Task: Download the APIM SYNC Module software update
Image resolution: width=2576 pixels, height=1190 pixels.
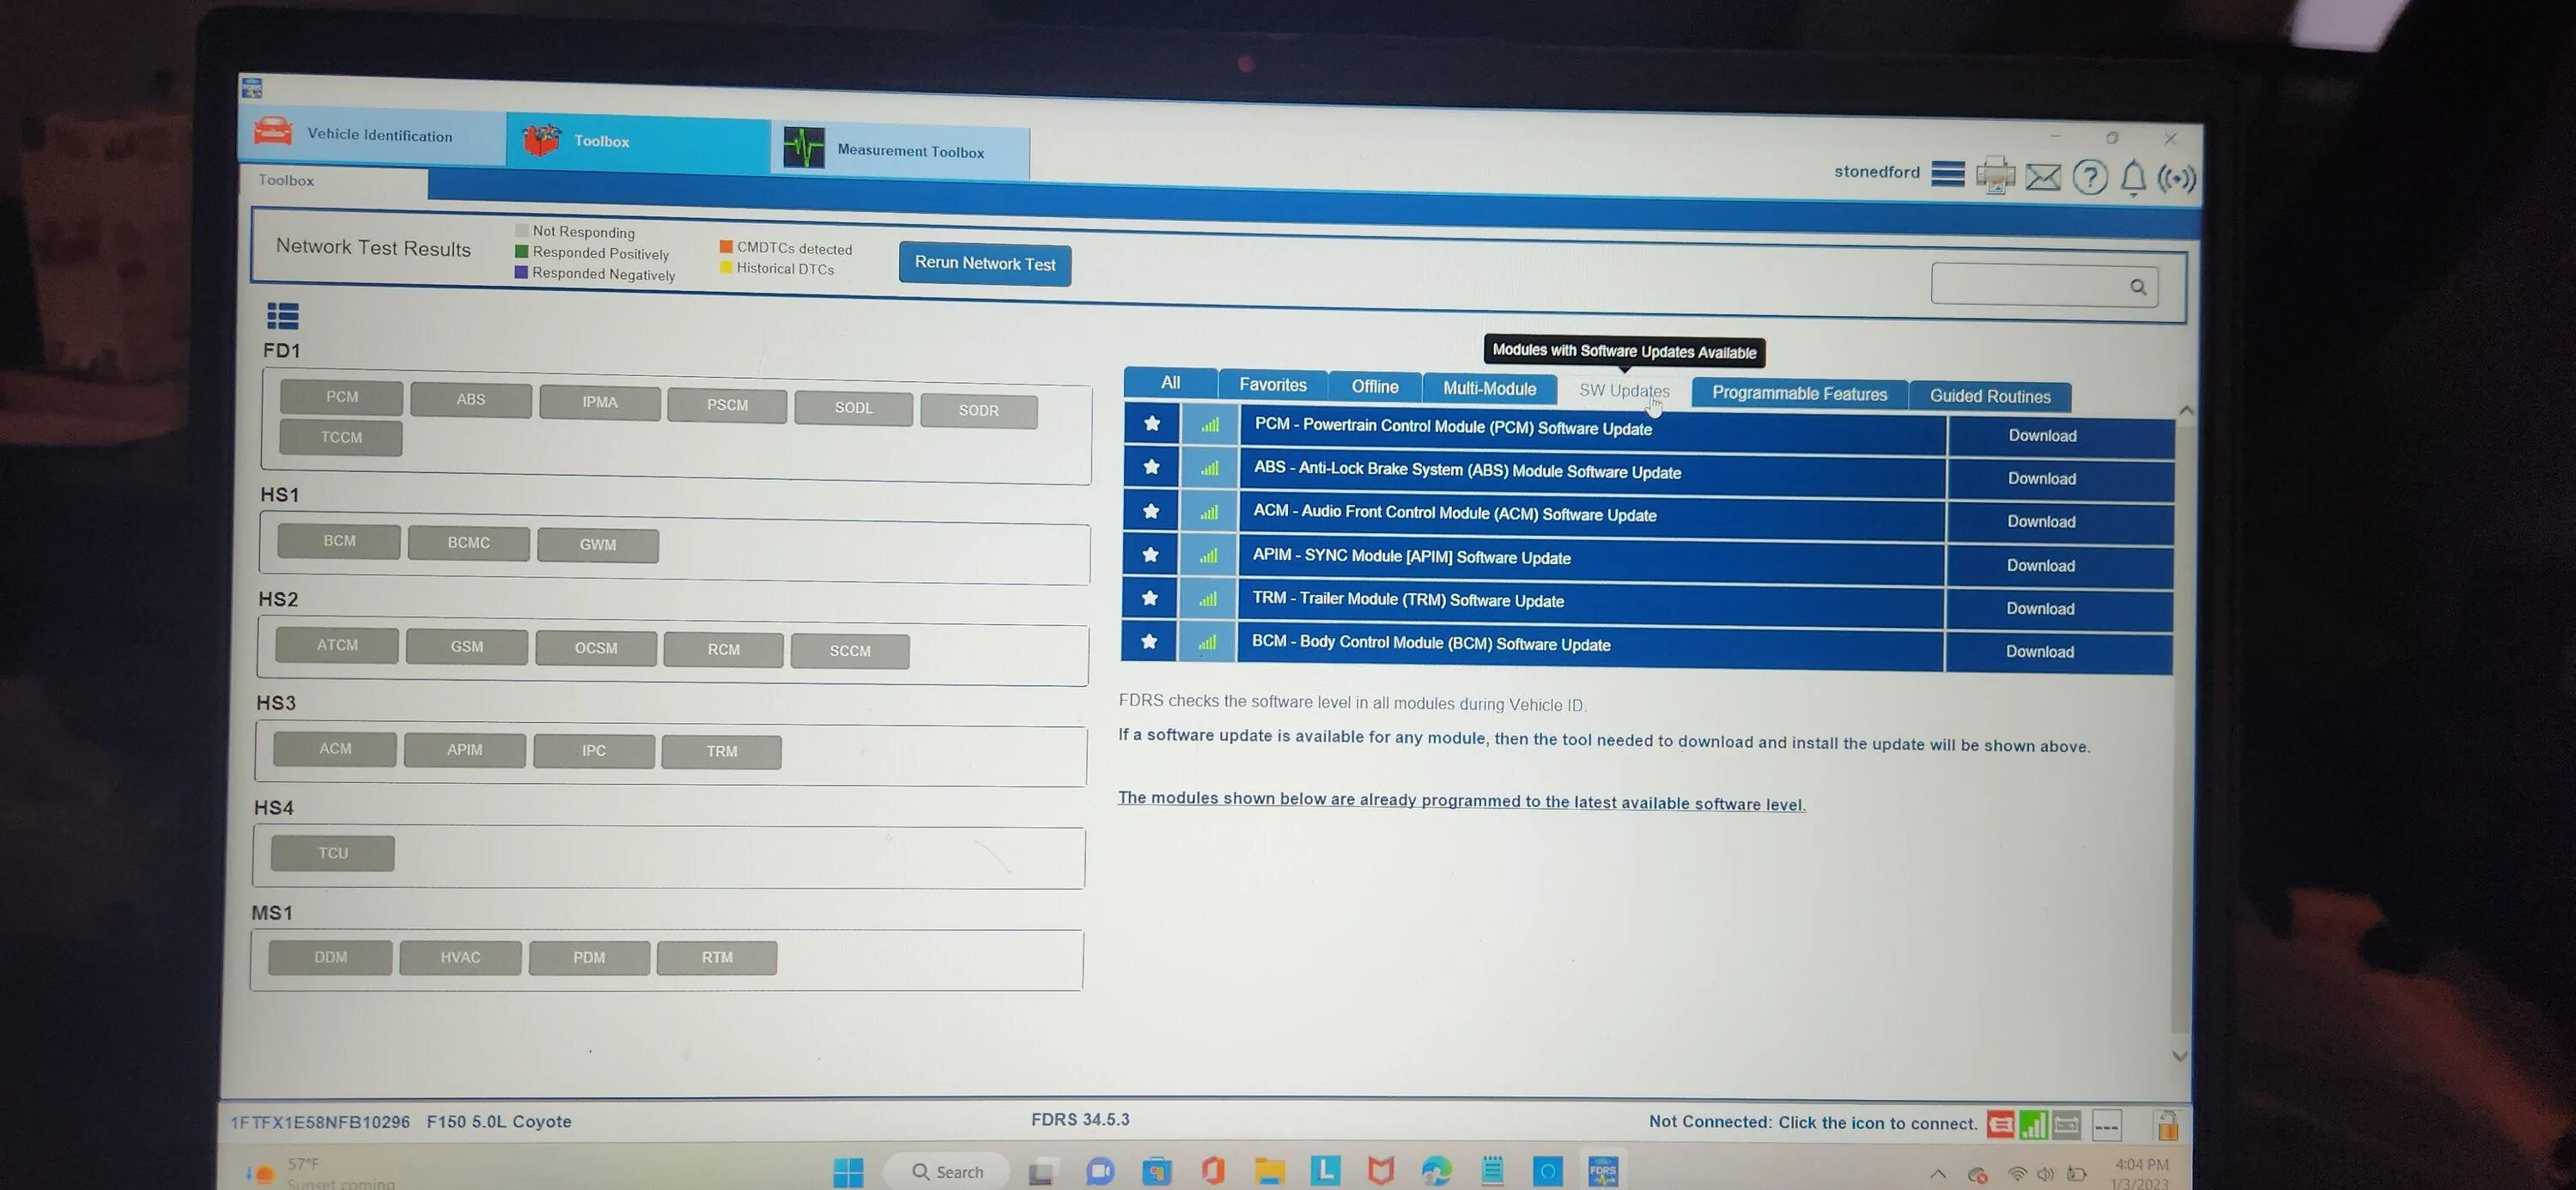Action: [x=2040, y=565]
